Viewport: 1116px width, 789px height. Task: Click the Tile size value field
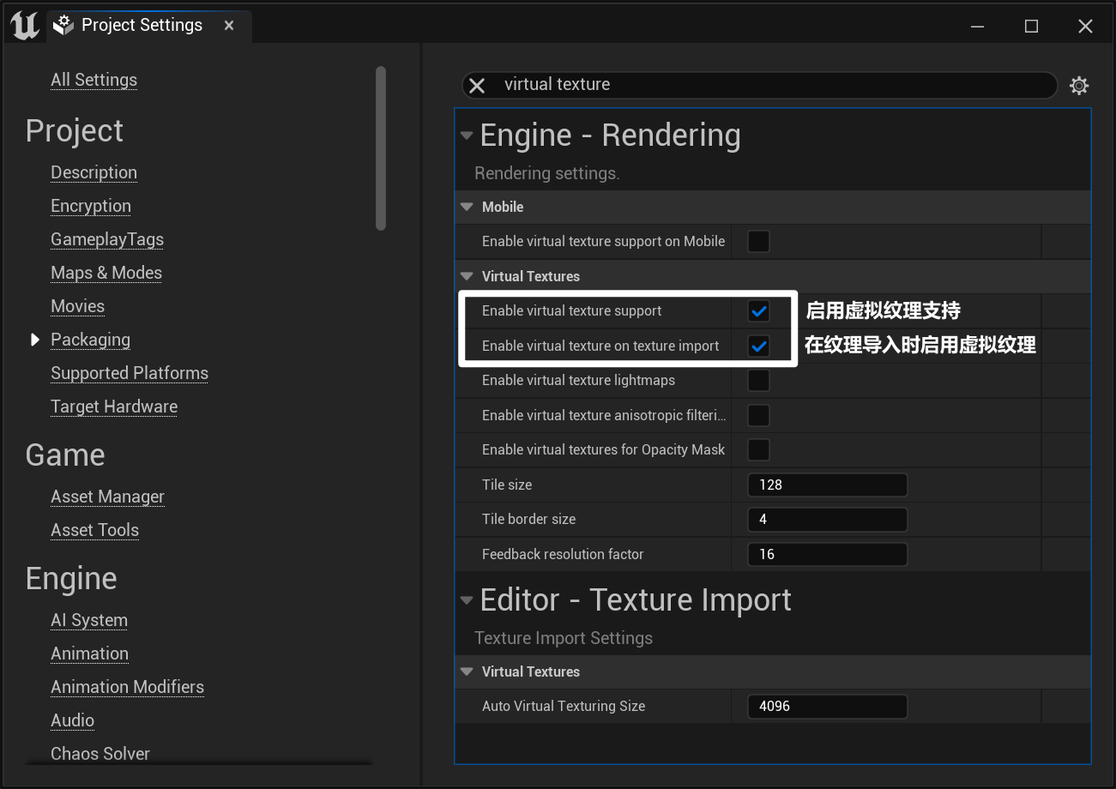tap(827, 485)
